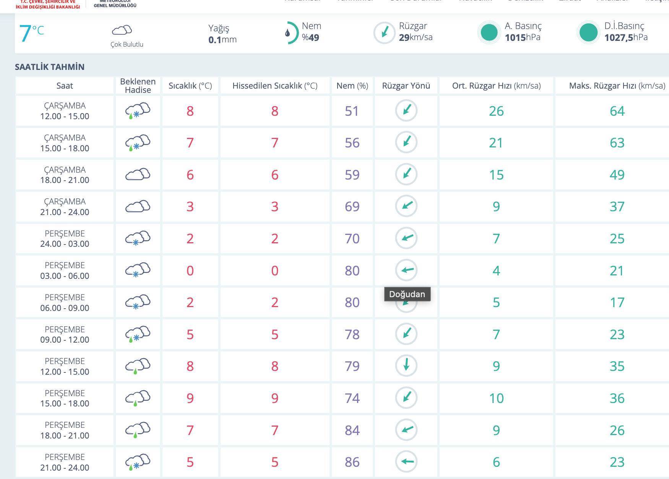Viewport: 669px width, 479px height.
Task: Click the Sıcaklık (°C) column header
Action: coord(190,86)
